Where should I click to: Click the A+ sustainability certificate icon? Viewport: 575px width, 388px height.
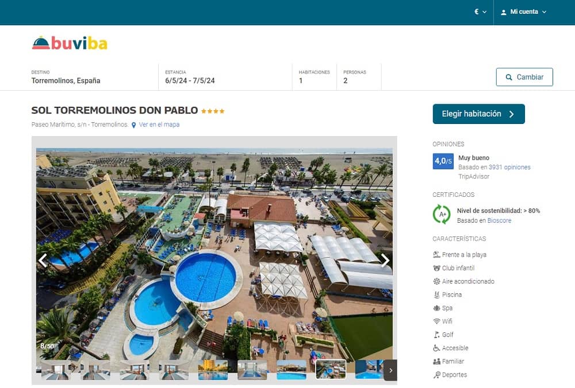click(x=442, y=215)
